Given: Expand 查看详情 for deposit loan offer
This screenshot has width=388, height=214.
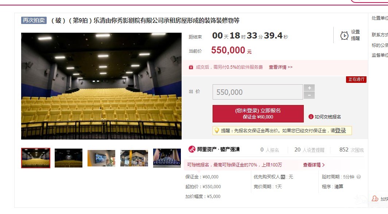Looking at the screenshot, I should pyautogui.click(x=314, y=165).
